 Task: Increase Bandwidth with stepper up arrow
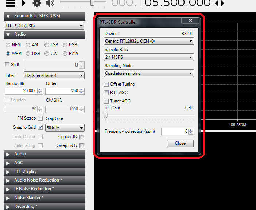tap(40, 89)
